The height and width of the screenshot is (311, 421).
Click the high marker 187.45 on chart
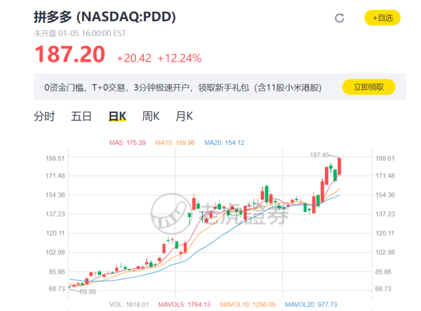[x=319, y=155]
